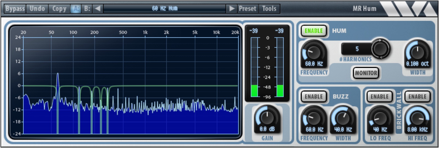Image resolution: width=439 pixels, height=148 pixels.
Task: Open the 60 Hz Hum preset selector
Action: tap(165, 8)
